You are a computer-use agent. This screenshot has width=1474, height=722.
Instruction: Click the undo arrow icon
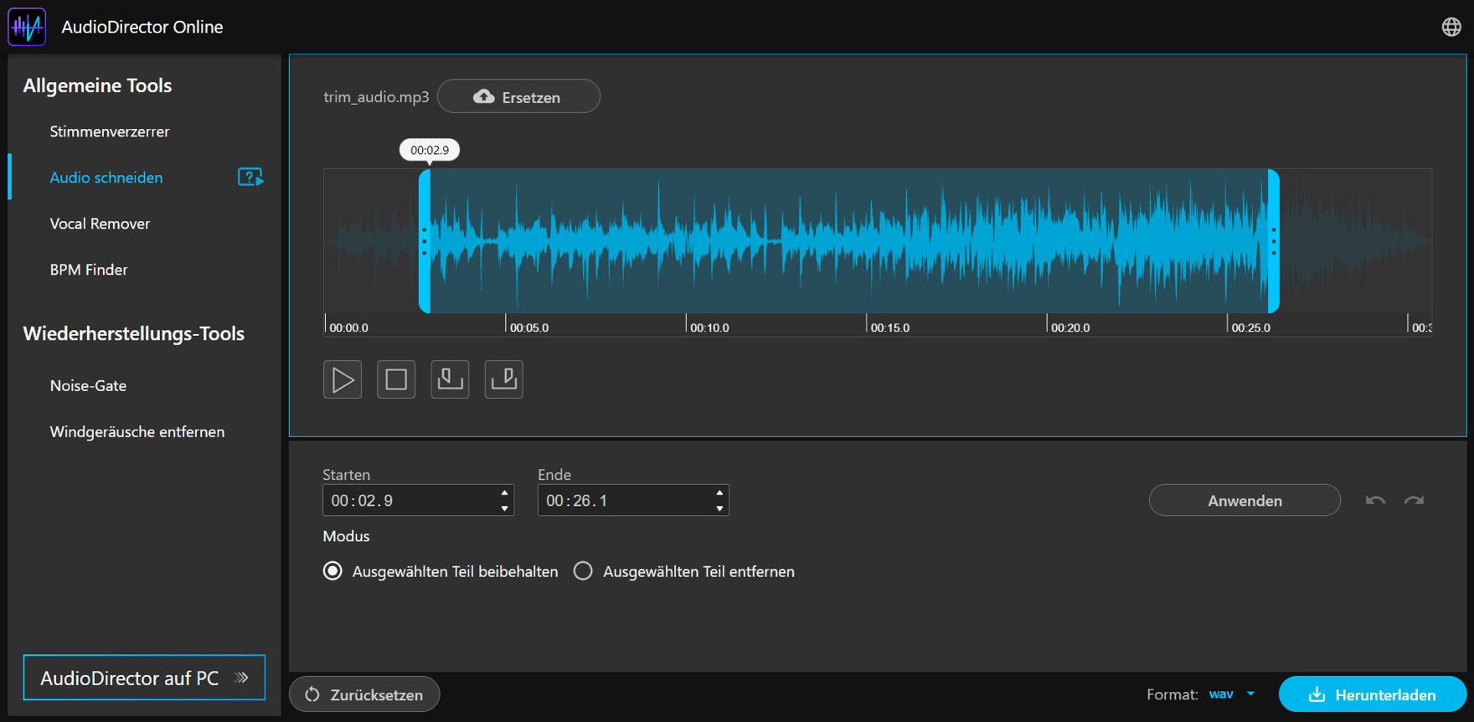[1374, 501]
